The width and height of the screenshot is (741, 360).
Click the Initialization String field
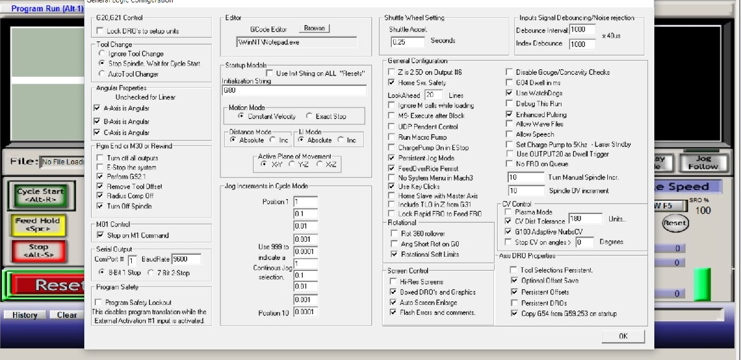[294, 90]
